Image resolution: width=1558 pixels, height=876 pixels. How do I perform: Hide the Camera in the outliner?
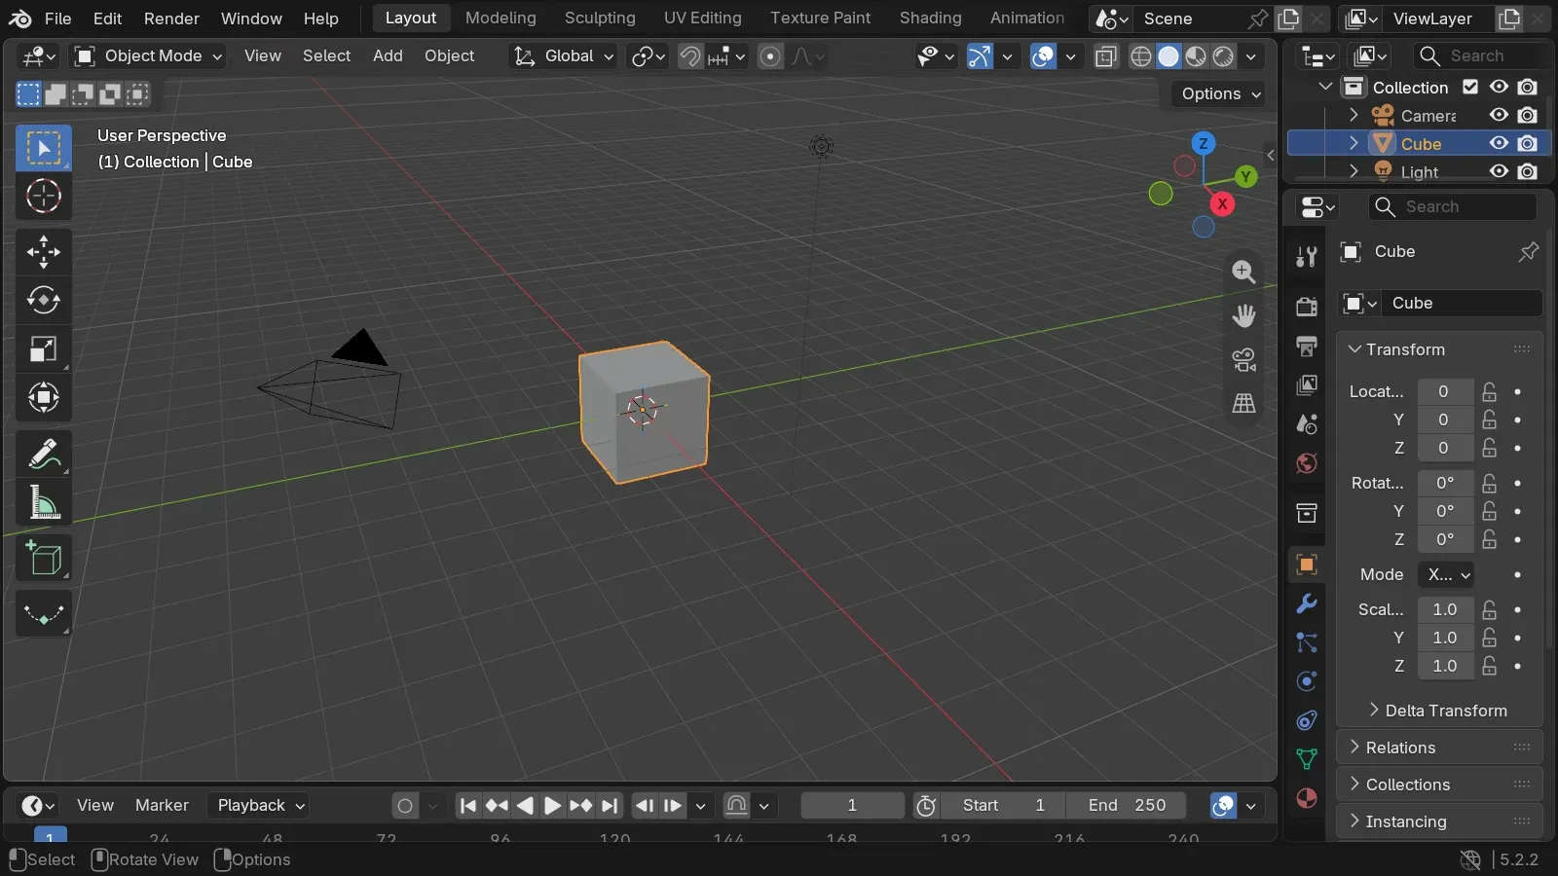1499,115
